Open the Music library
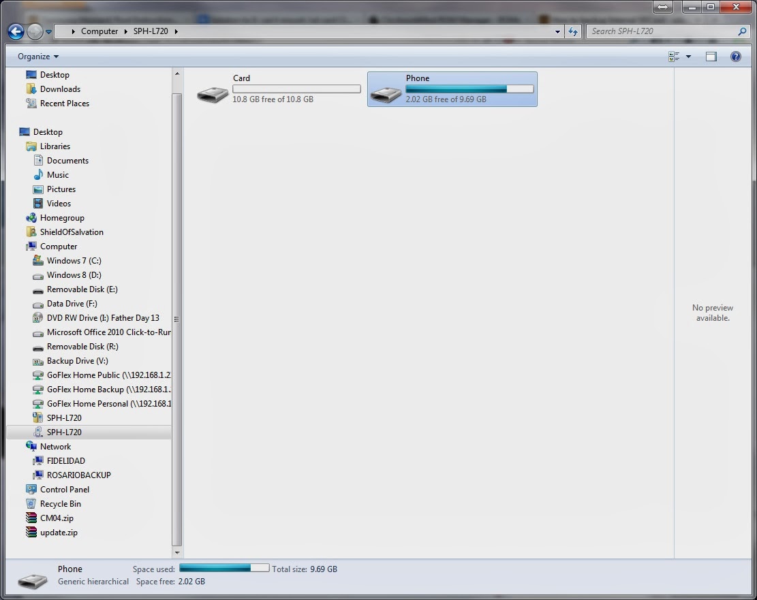757x600 pixels. coord(50,175)
